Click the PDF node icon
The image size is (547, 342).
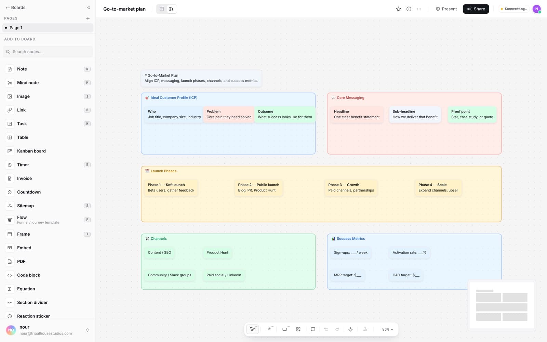click(x=10, y=262)
